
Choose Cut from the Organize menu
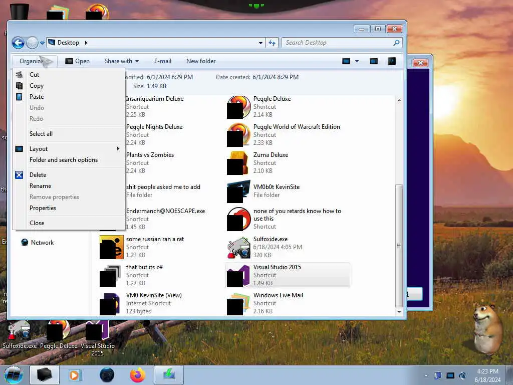point(69,75)
